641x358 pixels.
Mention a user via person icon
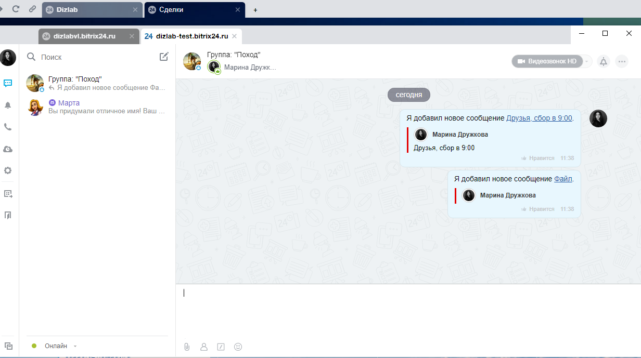[204, 347]
